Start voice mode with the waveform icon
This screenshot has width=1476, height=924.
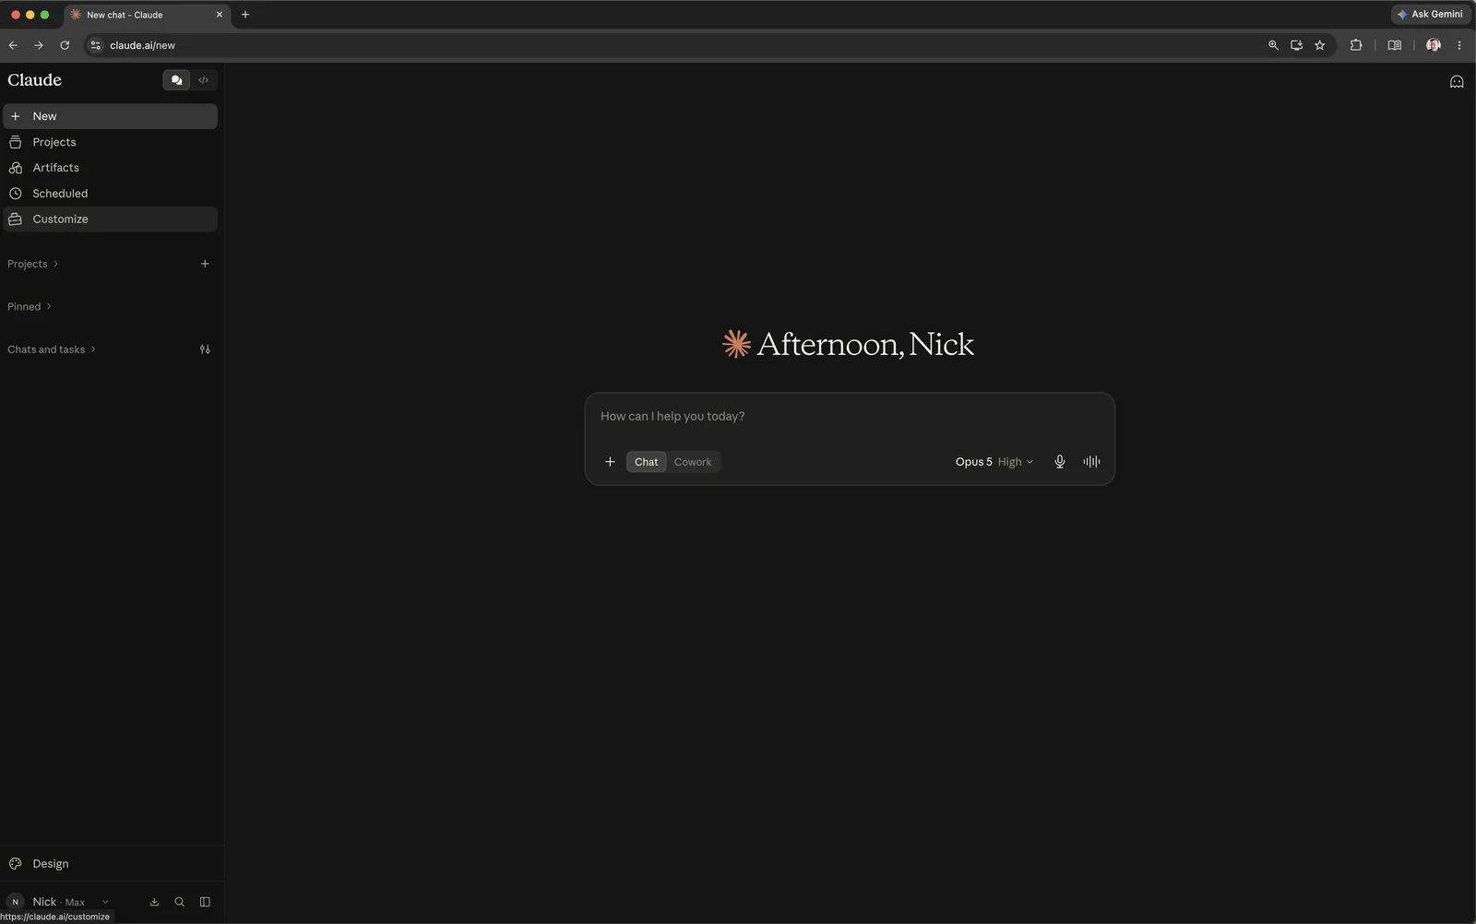tap(1091, 462)
